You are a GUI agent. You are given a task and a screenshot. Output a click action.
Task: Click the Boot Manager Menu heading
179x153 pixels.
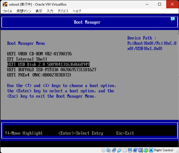coord(26,43)
